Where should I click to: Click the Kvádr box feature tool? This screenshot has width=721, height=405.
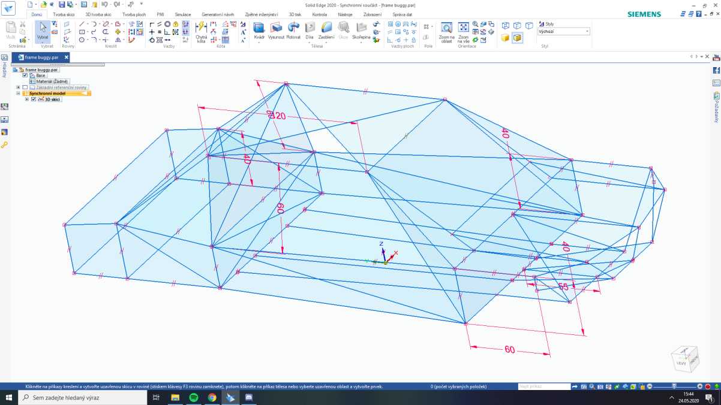pyautogui.click(x=259, y=29)
